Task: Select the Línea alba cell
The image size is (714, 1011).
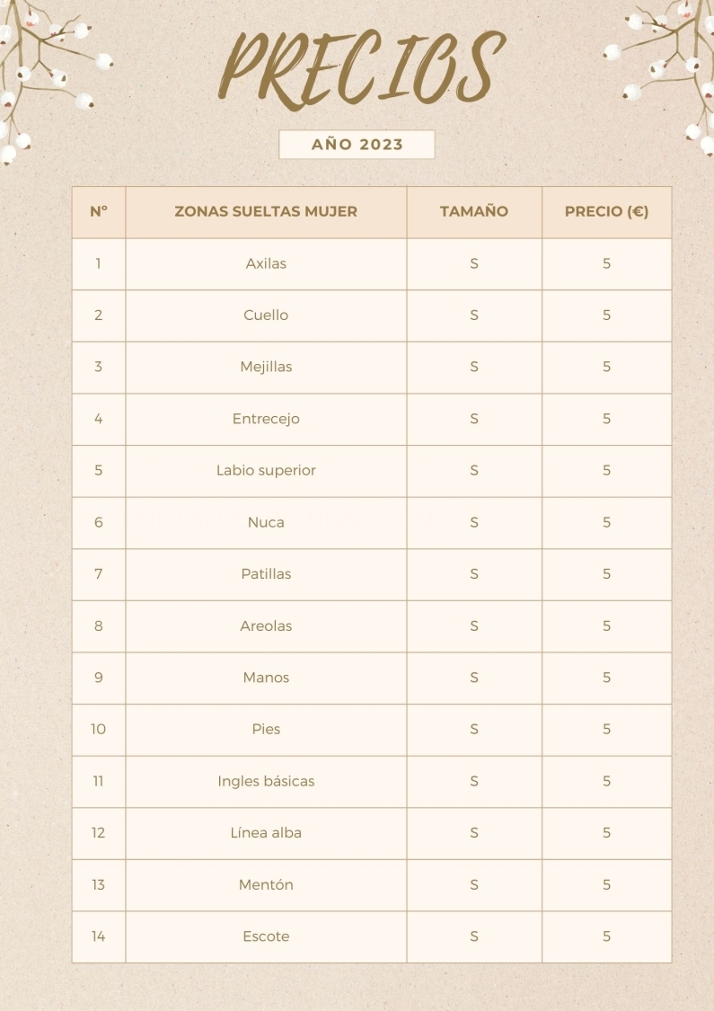Action: click(x=266, y=833)
